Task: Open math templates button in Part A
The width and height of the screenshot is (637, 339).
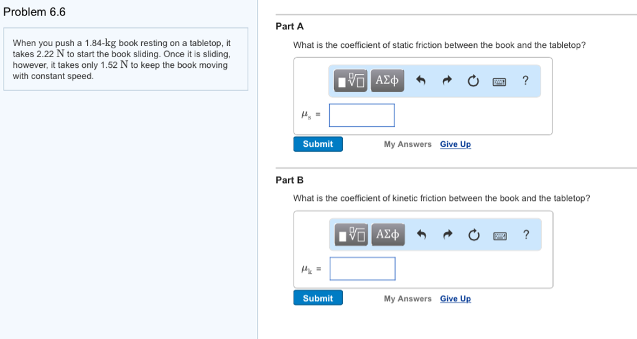Action: [351, 80]
